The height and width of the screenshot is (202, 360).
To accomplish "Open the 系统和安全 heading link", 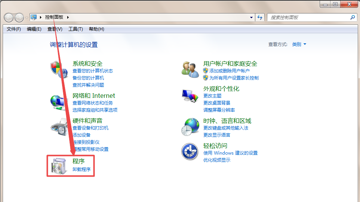I will pyautogui.click(x=87, y=64).
